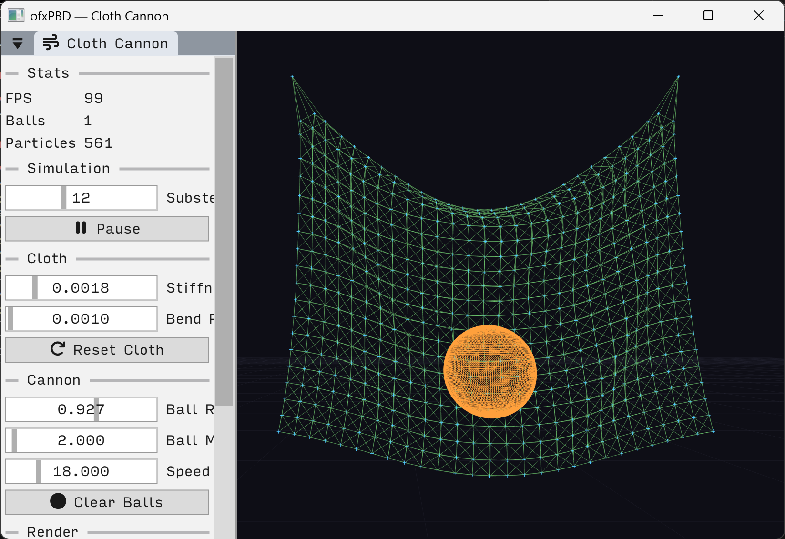Screen dimensions: 785x539
Task: Click the Cannon section header
Action: pyautogui.click(x=54, y=380)
